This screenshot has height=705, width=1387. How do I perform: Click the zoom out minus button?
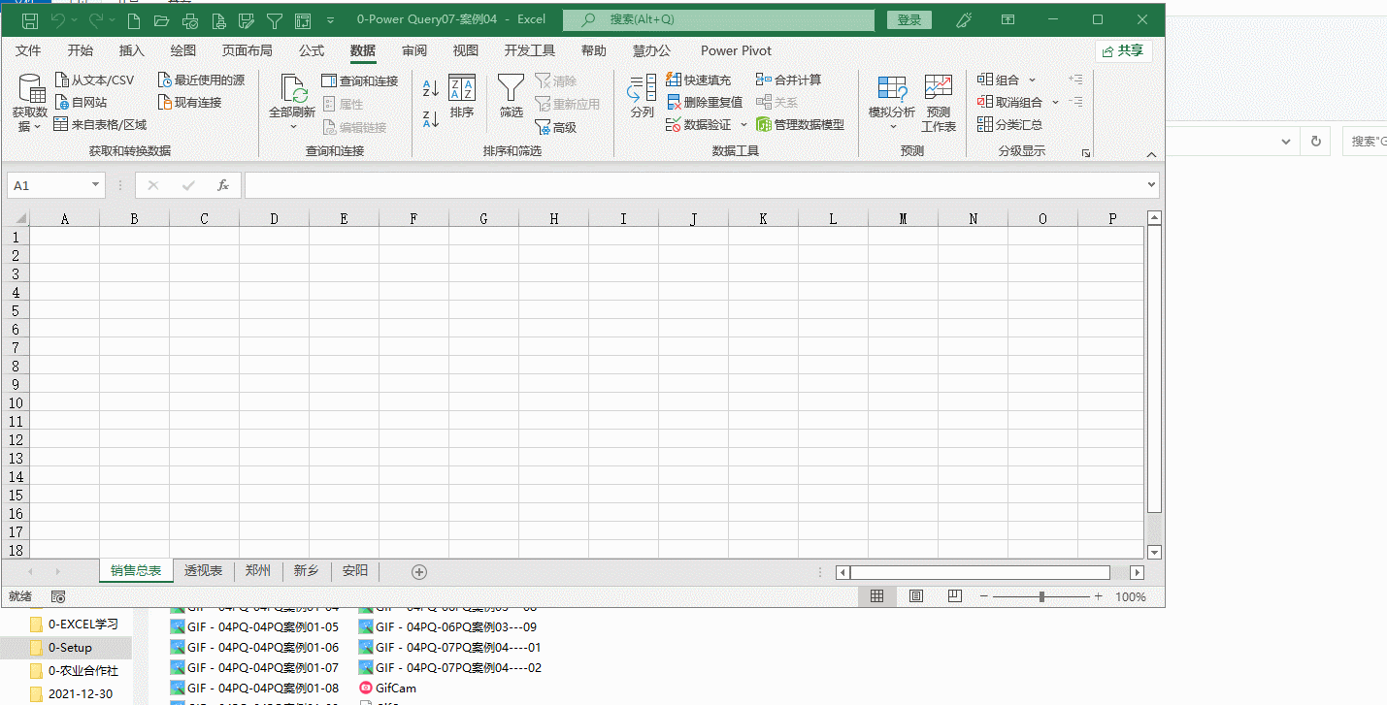click(983, 596)
